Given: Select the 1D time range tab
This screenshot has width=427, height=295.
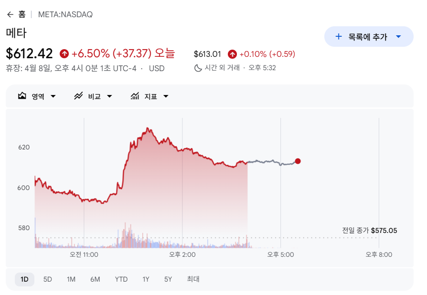Looking at the screenshot, I should 24,279.
